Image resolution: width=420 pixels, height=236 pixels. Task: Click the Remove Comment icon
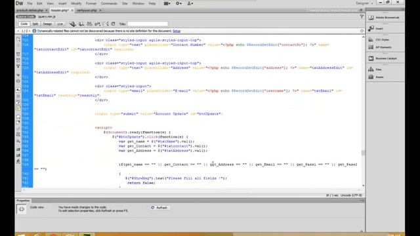coord(18,123)
